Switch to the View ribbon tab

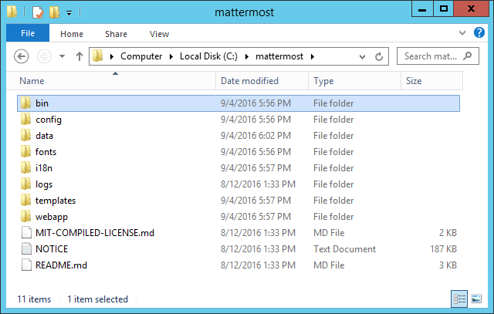[159, 34]
